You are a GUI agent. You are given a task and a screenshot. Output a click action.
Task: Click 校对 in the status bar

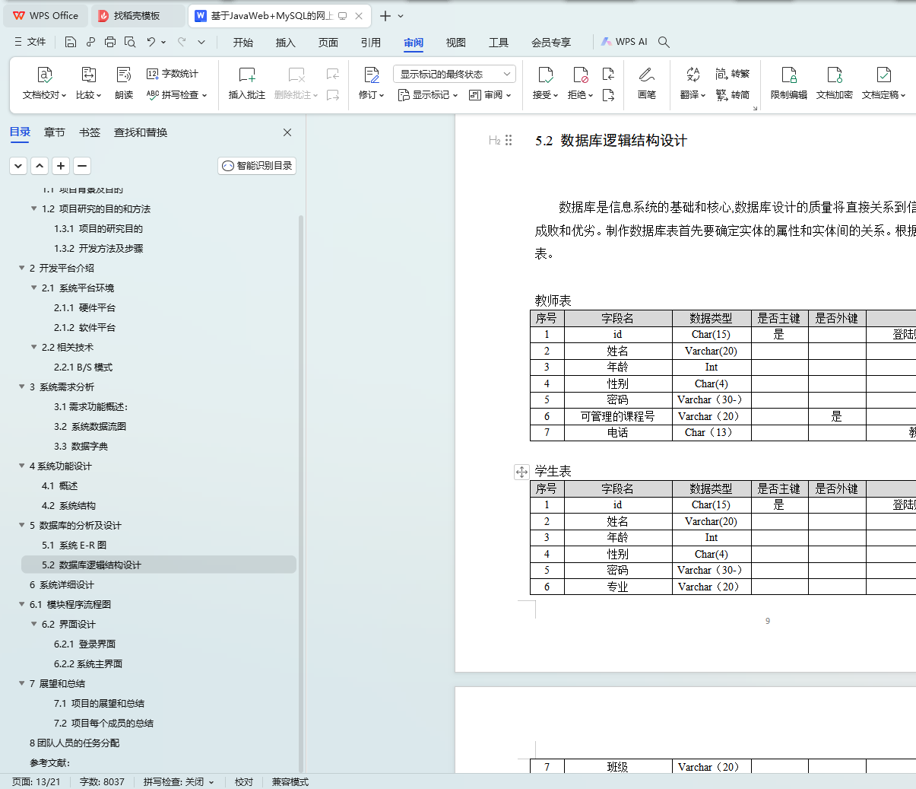(x=244, y=781)
